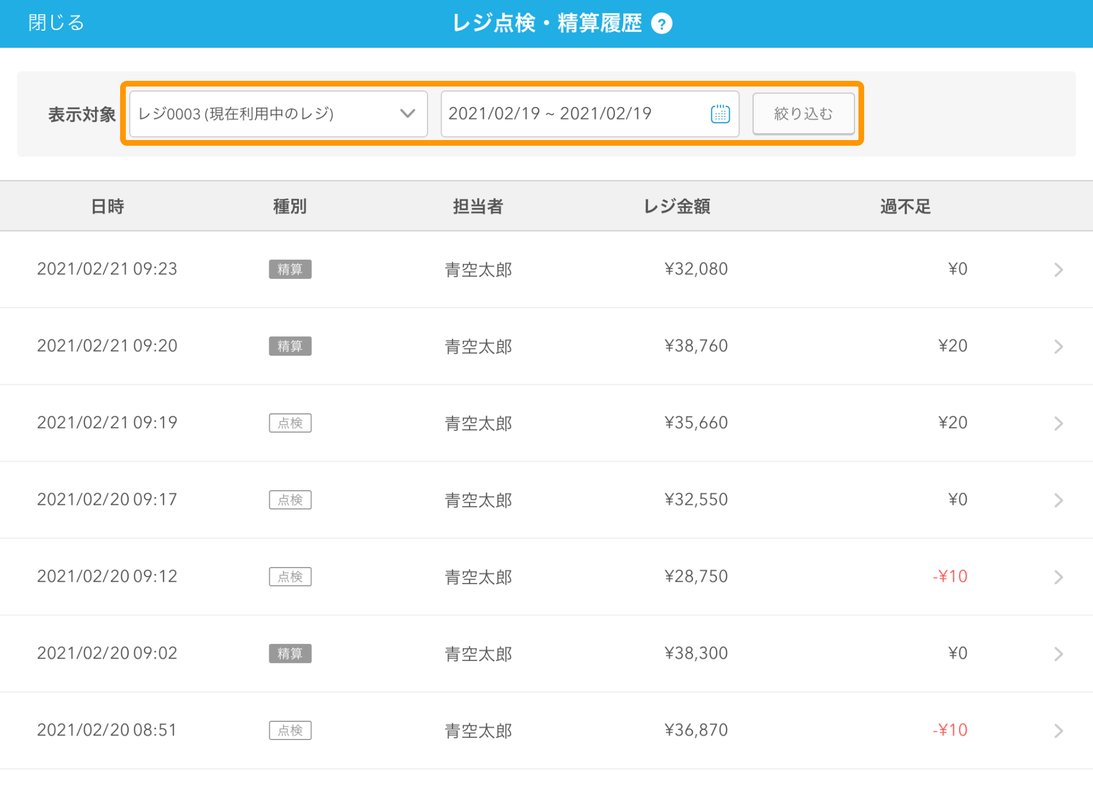Open details chevron for 02/21 09:23 row
This screenshot has height=797, width=1093.
point(1058,269)
